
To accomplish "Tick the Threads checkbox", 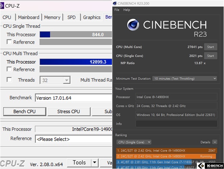I will 9,80.
